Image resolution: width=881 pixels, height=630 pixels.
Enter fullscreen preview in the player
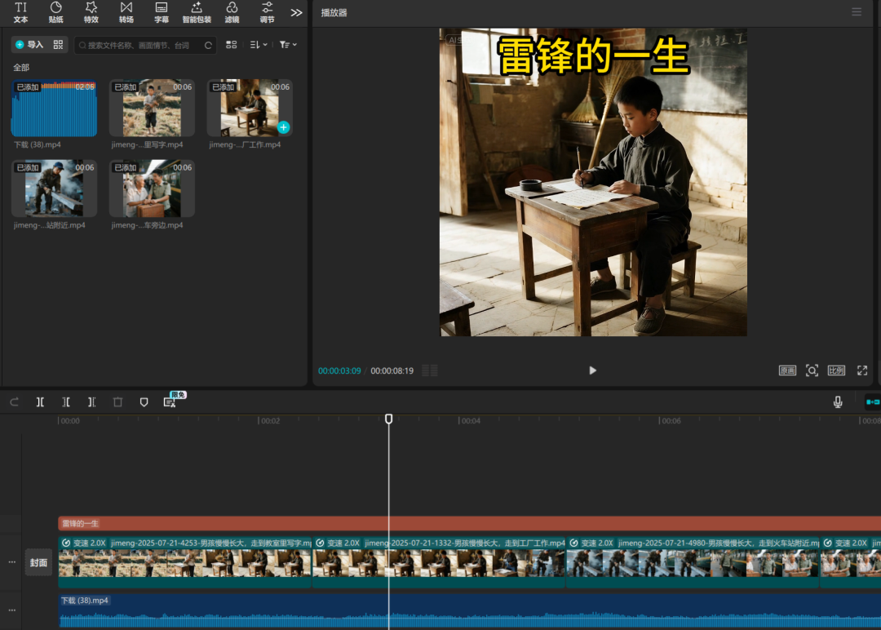862,370
